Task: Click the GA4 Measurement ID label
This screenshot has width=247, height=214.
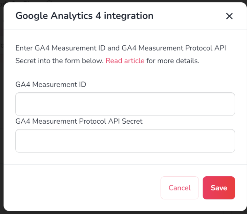Action: [51, 85]
